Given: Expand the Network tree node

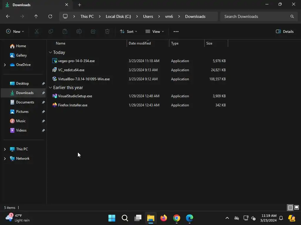Looking at the screenshot, I should click(x=5, y=158).
